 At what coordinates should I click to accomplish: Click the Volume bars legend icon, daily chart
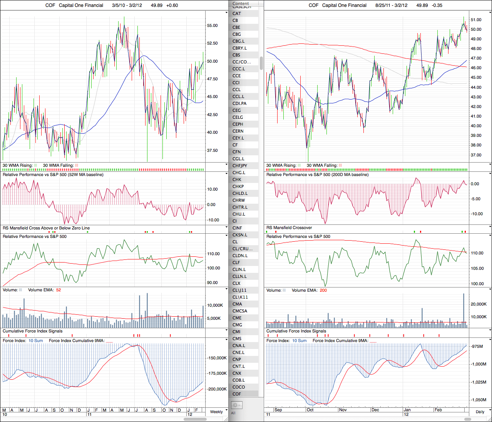coord(284,291)
